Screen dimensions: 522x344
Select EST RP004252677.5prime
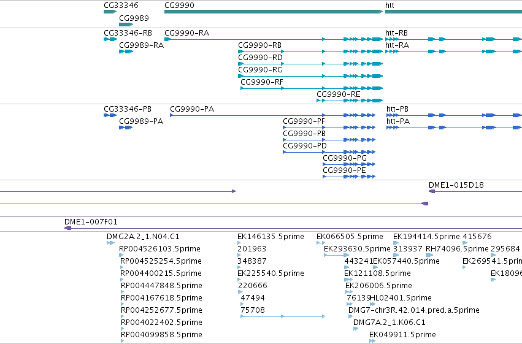(x=161, y=311)
